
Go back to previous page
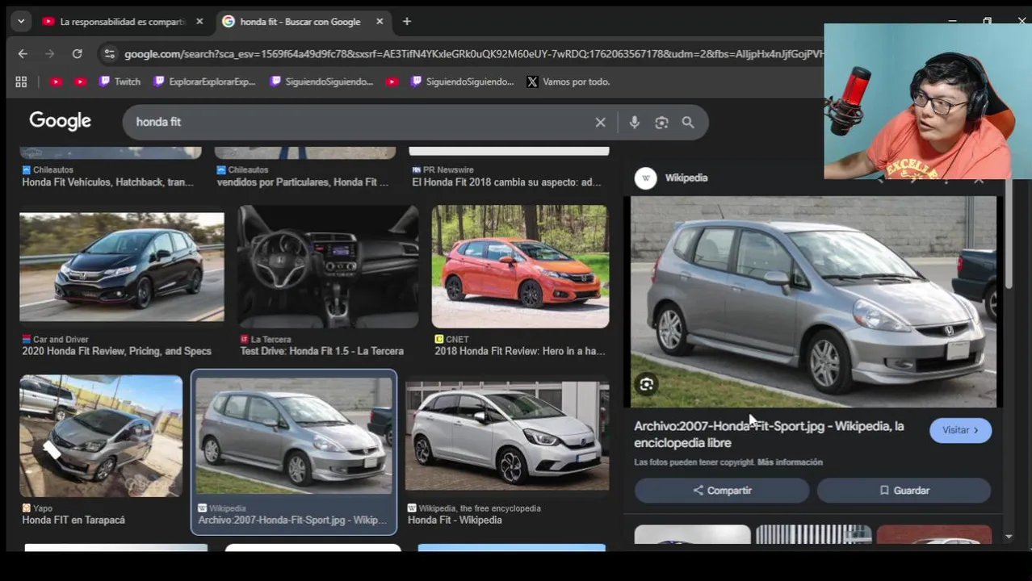click(23, 54)
